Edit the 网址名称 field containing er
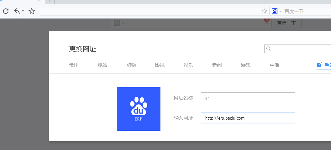 [x=248, y=98]
